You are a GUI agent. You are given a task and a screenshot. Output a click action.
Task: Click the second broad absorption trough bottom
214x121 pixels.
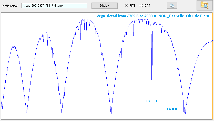tap(62, 113)
